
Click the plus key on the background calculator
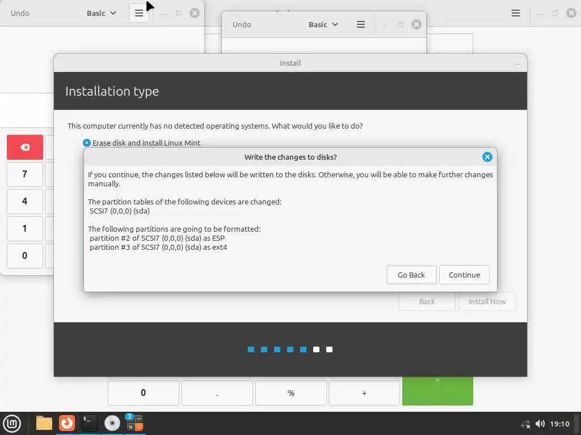click(x=364, y=393)
